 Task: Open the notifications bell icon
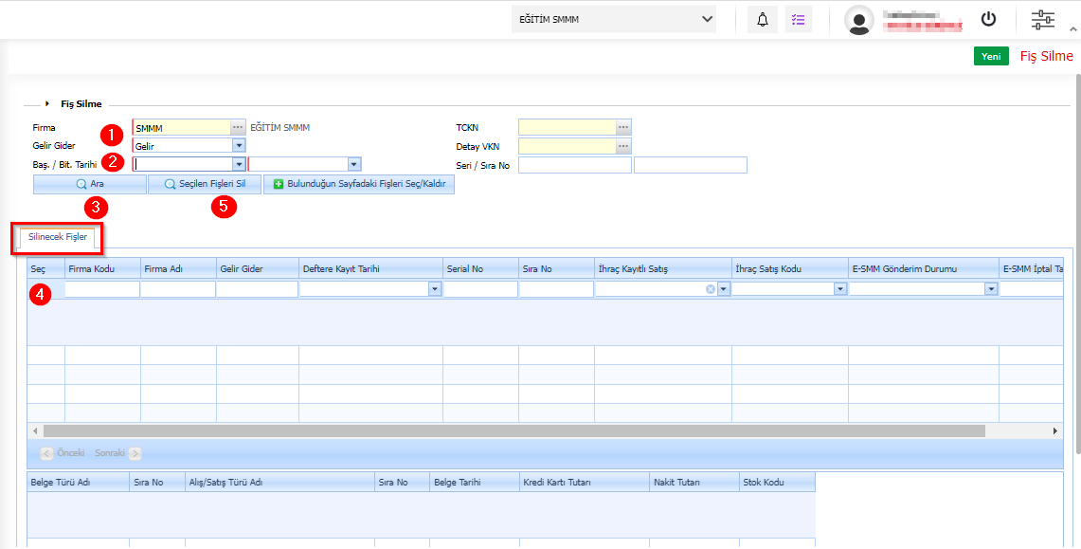pos(763,19)
